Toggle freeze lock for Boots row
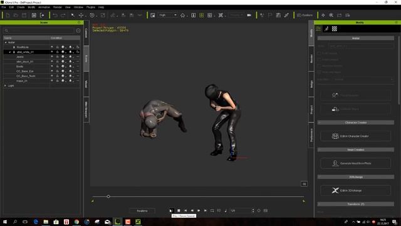The width and height of the screenshot is (401, 226). point(57,67)
